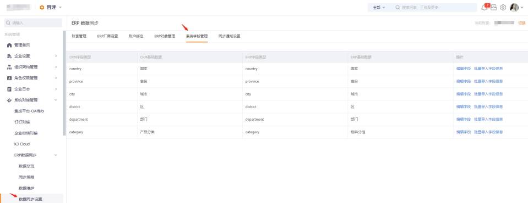Open 同步策略 under ERP数据同步
Image resolution: width=528 pixels, height=203 pixels.
tap(26, 177)
